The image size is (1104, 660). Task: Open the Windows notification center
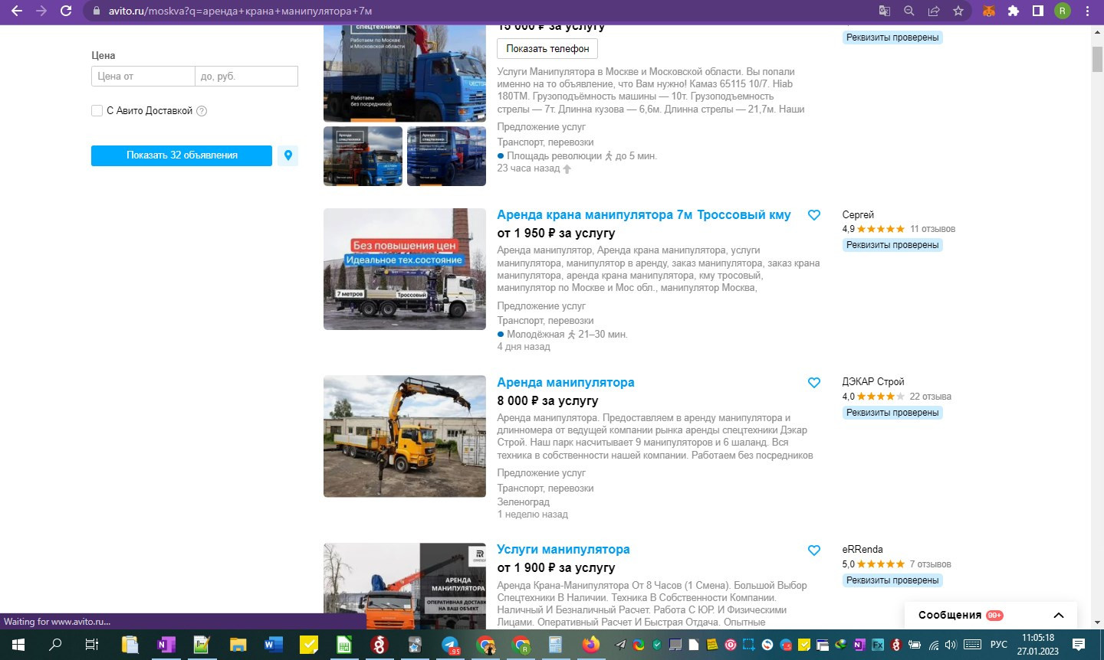click(1078, 645)
